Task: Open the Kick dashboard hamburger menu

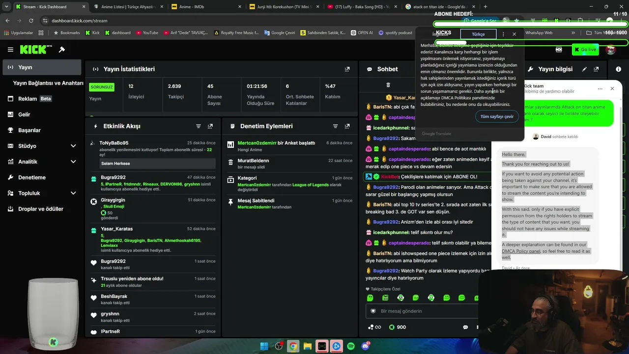Action: (x=10, y=50)
